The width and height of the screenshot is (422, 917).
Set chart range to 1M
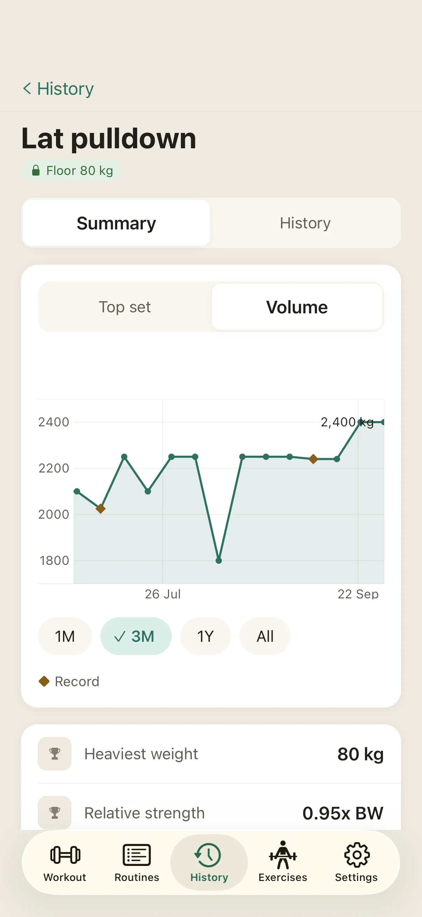[x=65, y=636]
